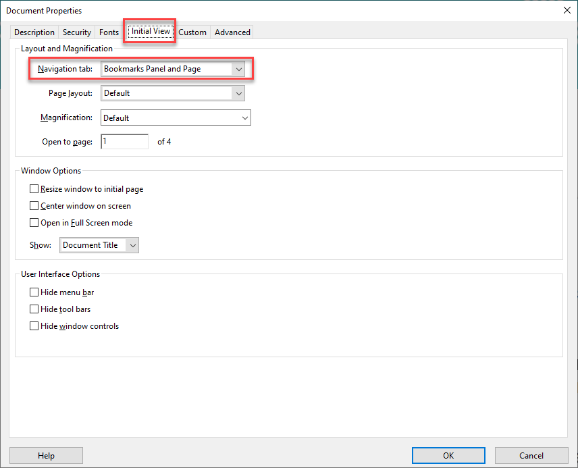Select the Advanced tab
This screenshot has width=578, height=468.
[x=232, y=32]
